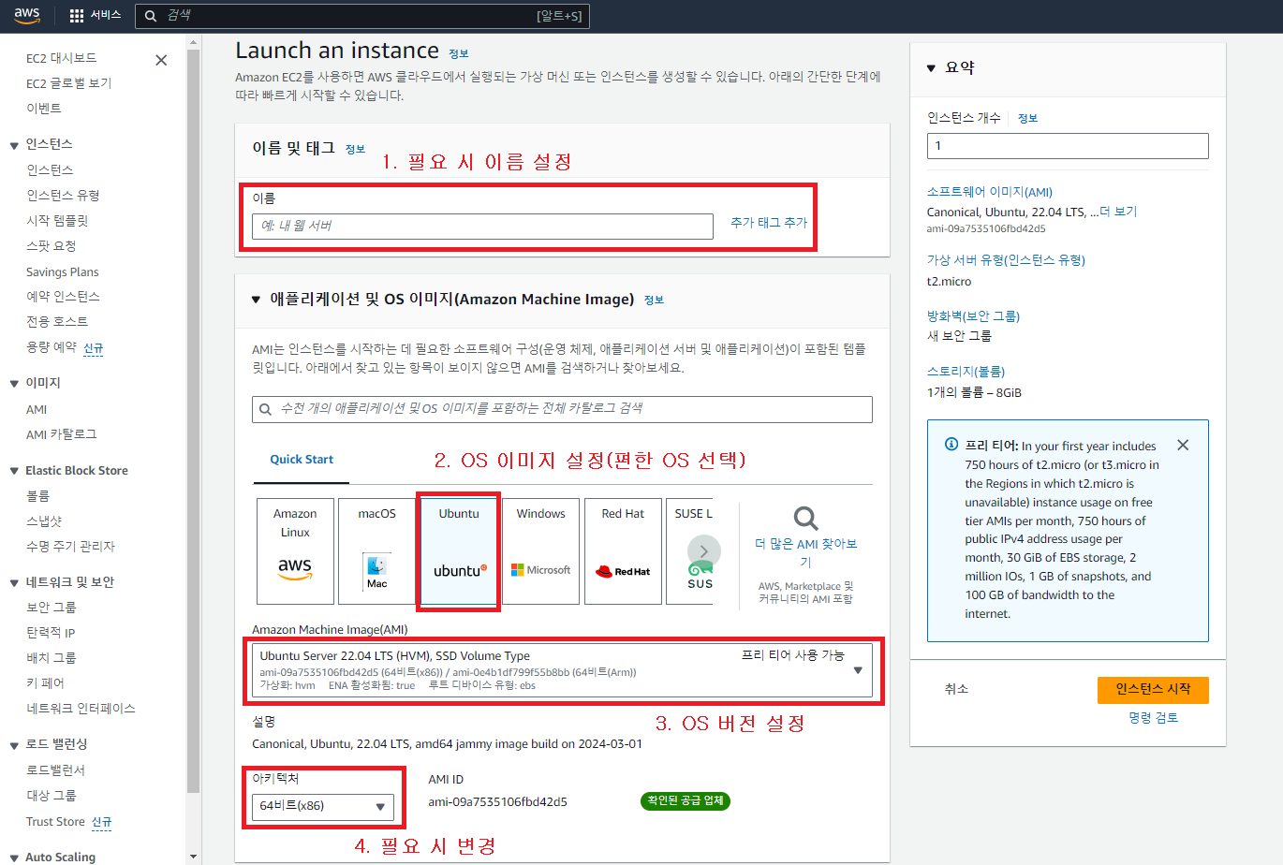Screen dimensions: 1283x865
Task: Select the macOS AMI tile
Action: 376,550
